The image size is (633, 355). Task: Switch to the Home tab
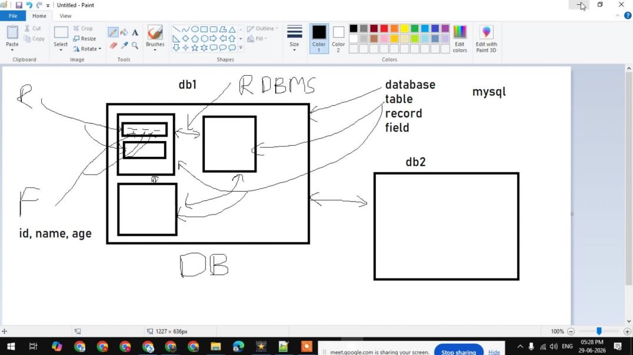pyautogui.click(x=39, y=16)
